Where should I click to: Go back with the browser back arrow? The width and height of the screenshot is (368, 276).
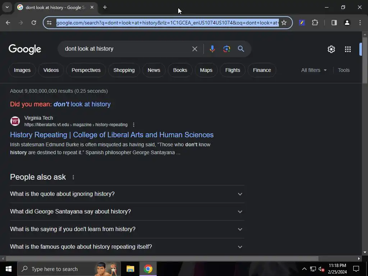(x=8, y=23)
